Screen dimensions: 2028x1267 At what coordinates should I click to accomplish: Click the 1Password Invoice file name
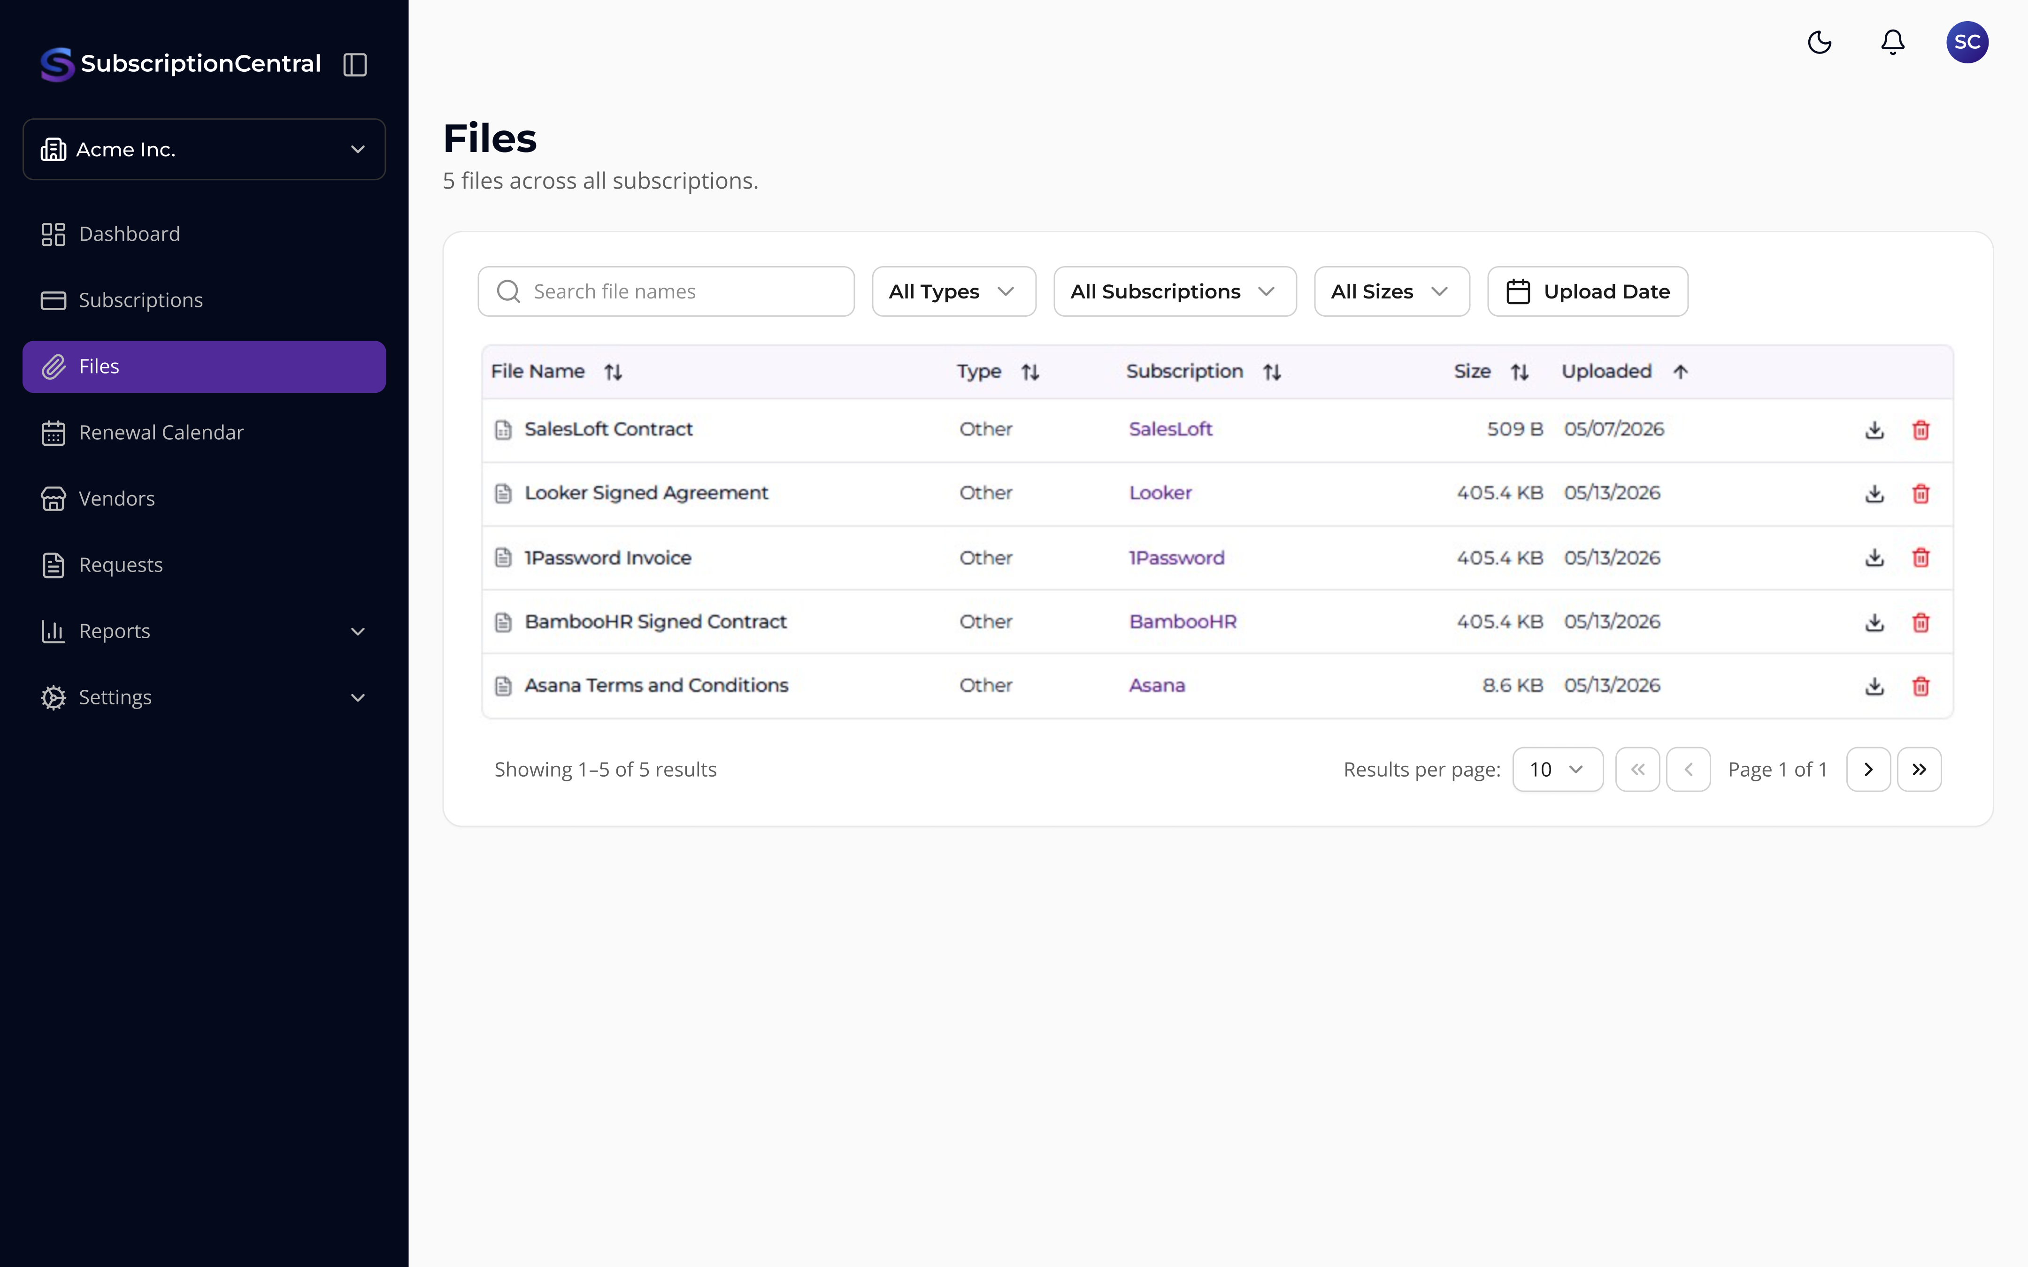click(607, 557)
